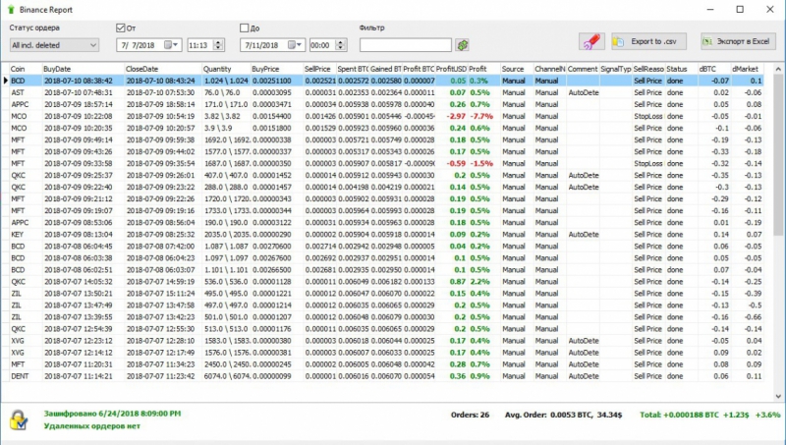Viewport: 786px width, 445px height.
Task: Enable the От date checkbox
Action: [121, 28]
